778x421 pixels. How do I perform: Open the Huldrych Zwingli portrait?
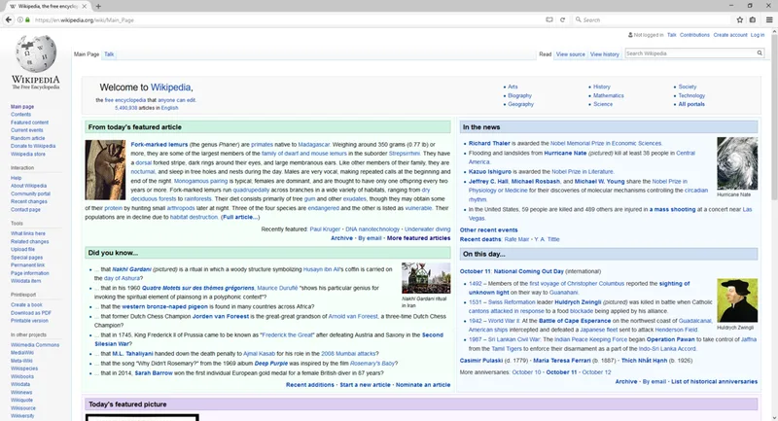point(737,300)
